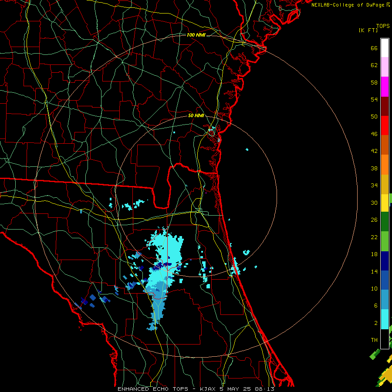The image size is (392, 392).
Task: Click the legend value "18"
Action: (374, 254)
